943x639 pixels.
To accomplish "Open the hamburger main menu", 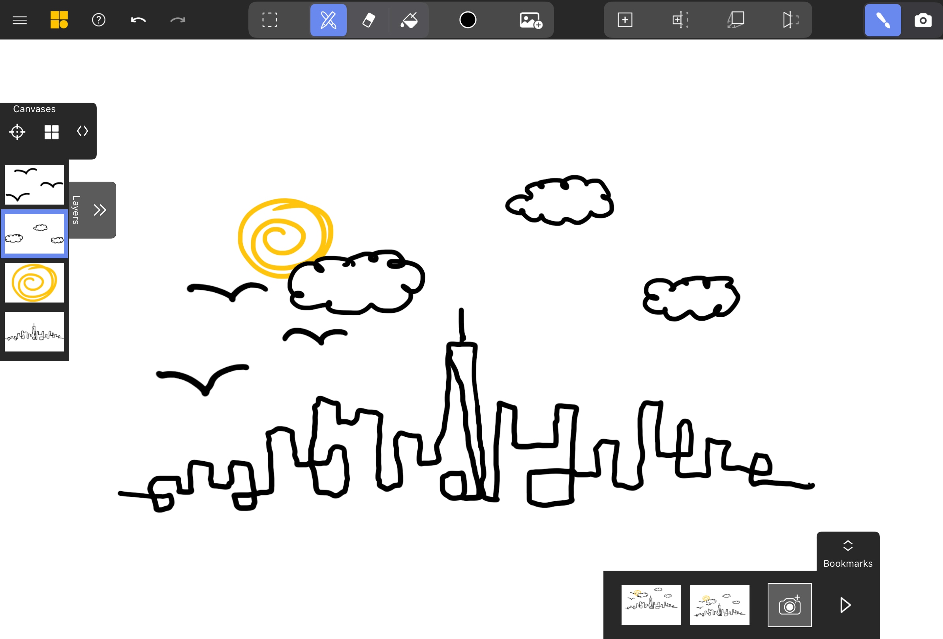I will tap(19, 20).
